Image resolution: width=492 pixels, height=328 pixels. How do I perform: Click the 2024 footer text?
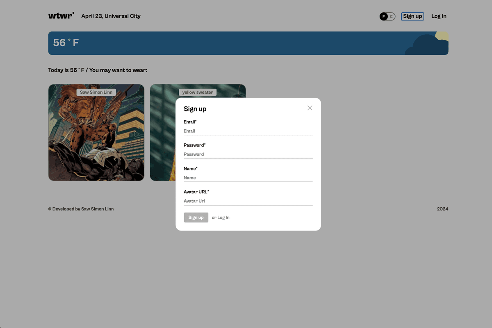tap(442, 209)
